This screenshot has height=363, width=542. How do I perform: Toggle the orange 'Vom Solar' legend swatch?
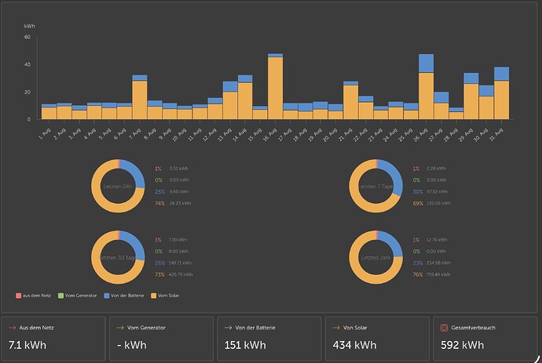click(153, 296)
